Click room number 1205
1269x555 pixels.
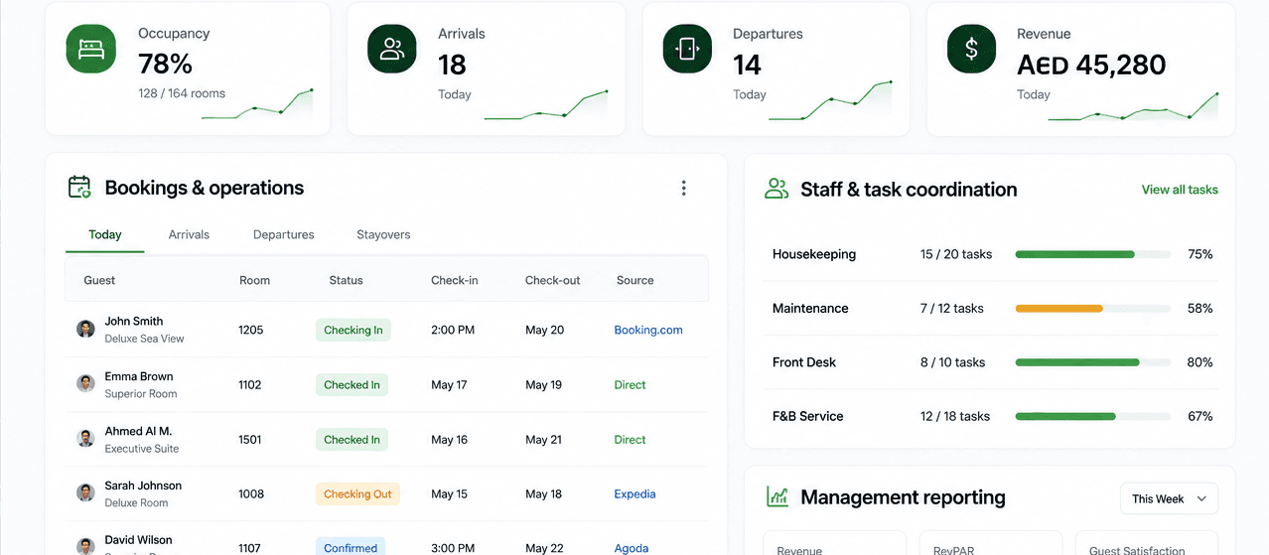point(251,330)
